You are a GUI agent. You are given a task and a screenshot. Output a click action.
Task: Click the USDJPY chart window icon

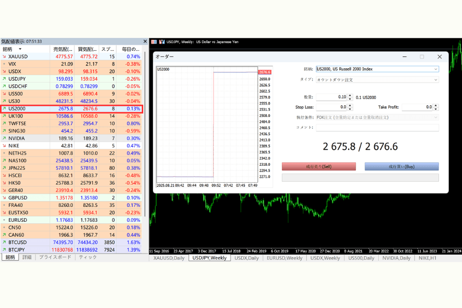pyautogui.click(x=155, y=42)
